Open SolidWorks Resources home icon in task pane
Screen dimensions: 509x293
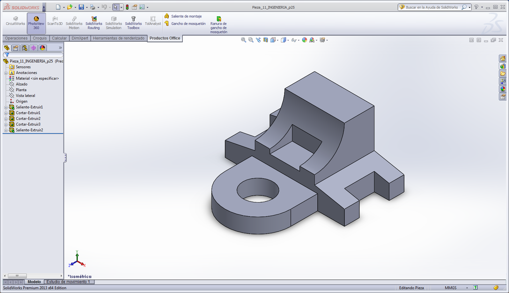[503, 58]
